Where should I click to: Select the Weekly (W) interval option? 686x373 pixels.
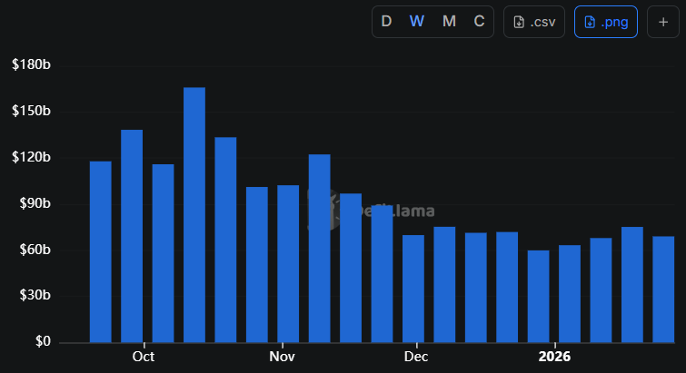[x=417, y=22]
